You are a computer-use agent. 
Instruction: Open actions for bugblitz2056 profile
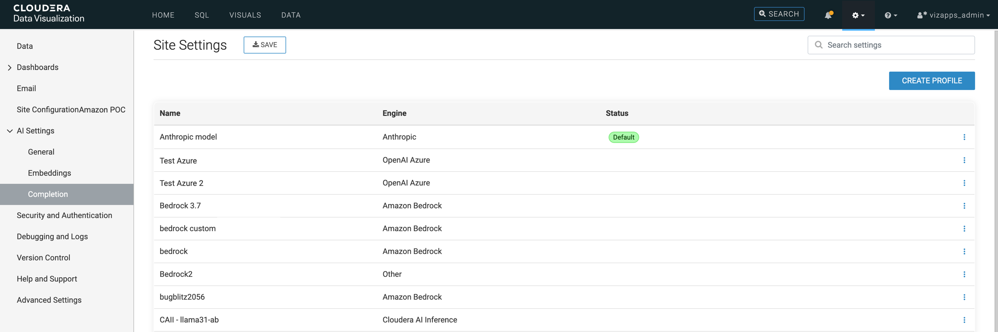point(964,297)
